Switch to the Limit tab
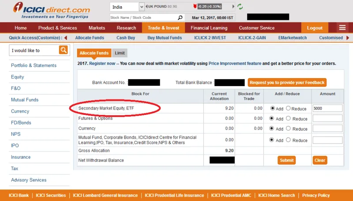Screen dimensions: 353x201 120,53
